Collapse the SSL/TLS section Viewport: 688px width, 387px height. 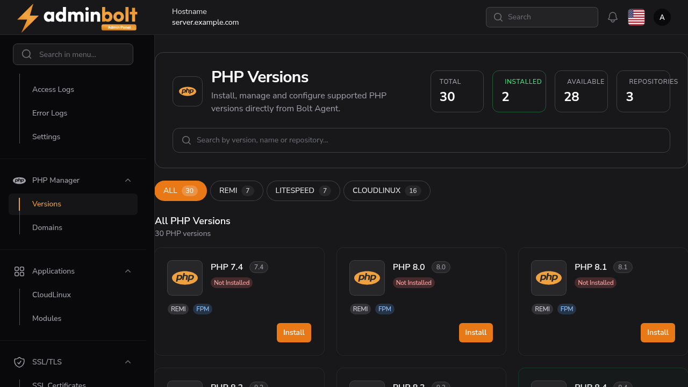pos(128,362)
